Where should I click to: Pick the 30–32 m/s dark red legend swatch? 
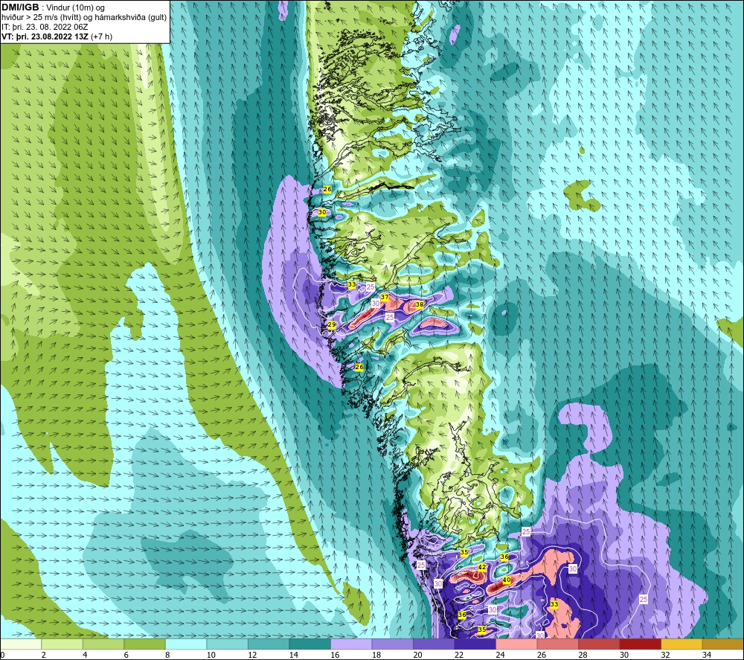pyautogui.click(x=640, y=644)
